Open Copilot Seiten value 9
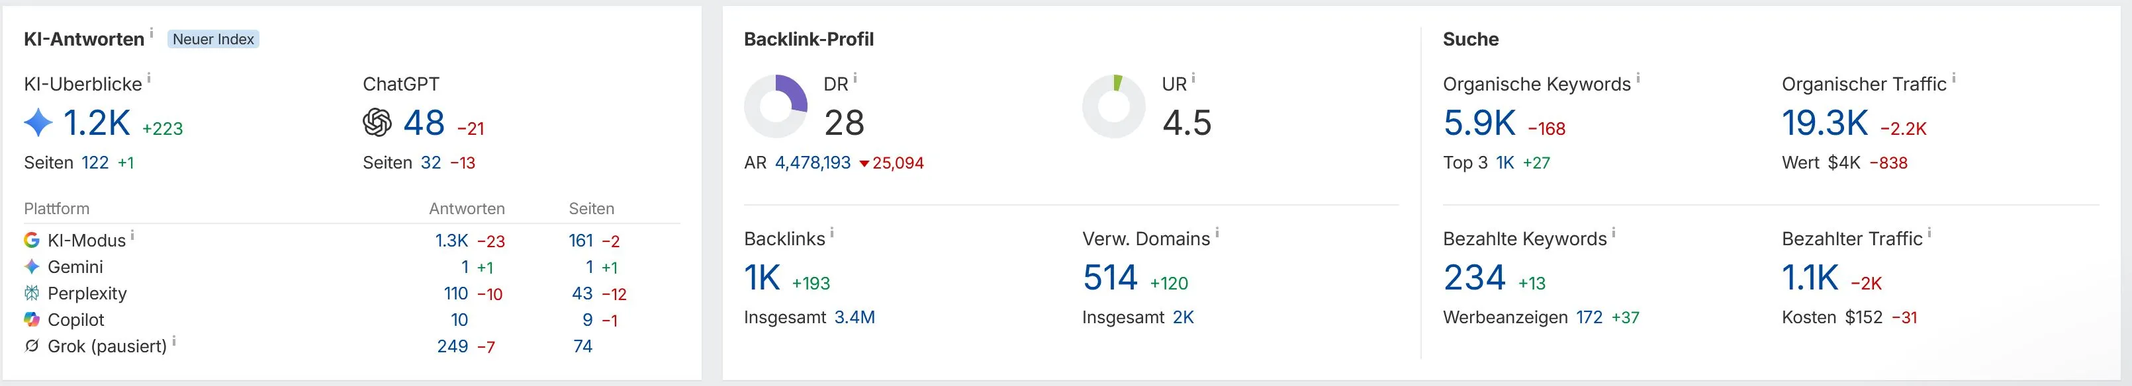Screen dimensions: 2132x386 tap(588, 320)
